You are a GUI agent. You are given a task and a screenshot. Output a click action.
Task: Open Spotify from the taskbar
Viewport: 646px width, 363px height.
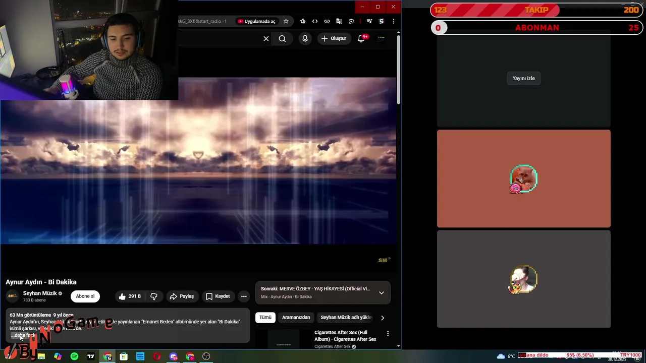(74, 356)
